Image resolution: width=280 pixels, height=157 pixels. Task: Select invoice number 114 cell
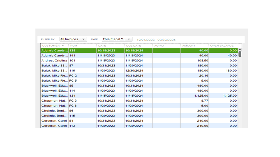(x=82, y=91)
